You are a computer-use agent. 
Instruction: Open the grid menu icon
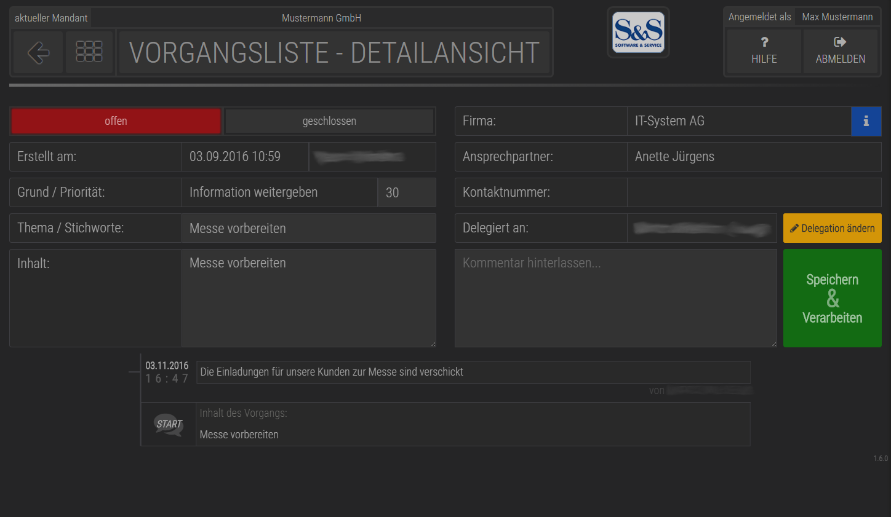click(89, 52)
